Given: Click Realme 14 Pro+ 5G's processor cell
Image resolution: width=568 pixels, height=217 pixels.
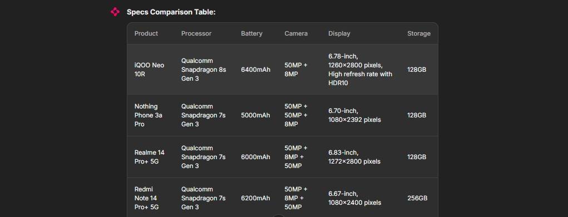Looking at the screenshot, I should point(203,157).
